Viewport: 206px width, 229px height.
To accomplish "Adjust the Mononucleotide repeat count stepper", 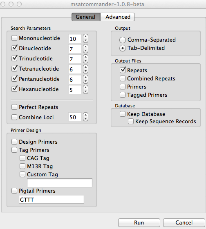I will 86,38.
